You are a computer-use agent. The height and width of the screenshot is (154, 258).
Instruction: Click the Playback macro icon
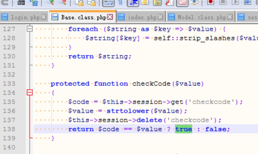tap(235, 2)
